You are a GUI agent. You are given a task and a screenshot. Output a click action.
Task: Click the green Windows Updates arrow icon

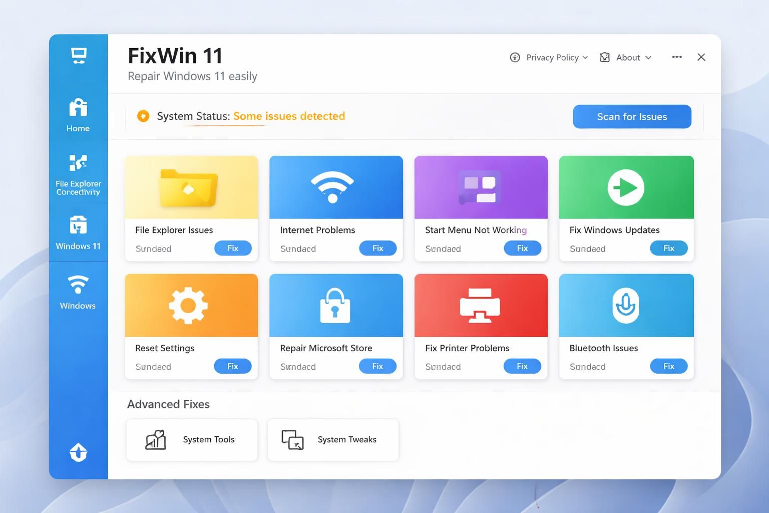pos(626,188)
